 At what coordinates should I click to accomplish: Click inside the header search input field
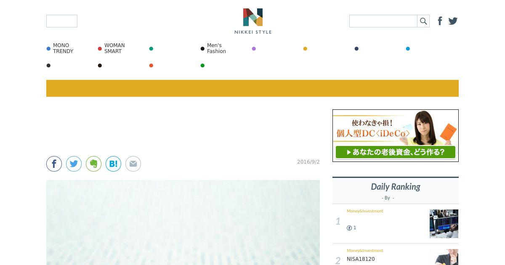pyautogui.click(x=383, y=21)
